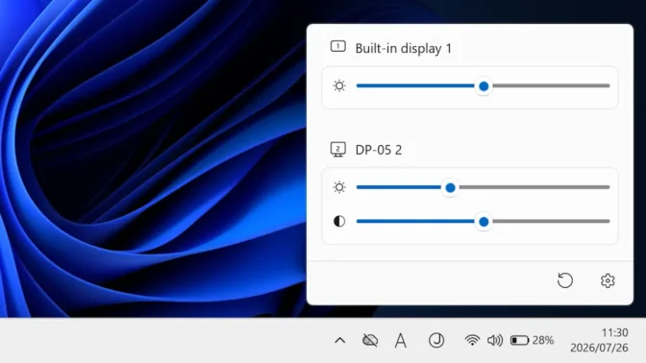Click the input method A indicator

(400, 341)
